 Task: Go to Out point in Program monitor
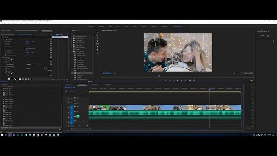185,80
